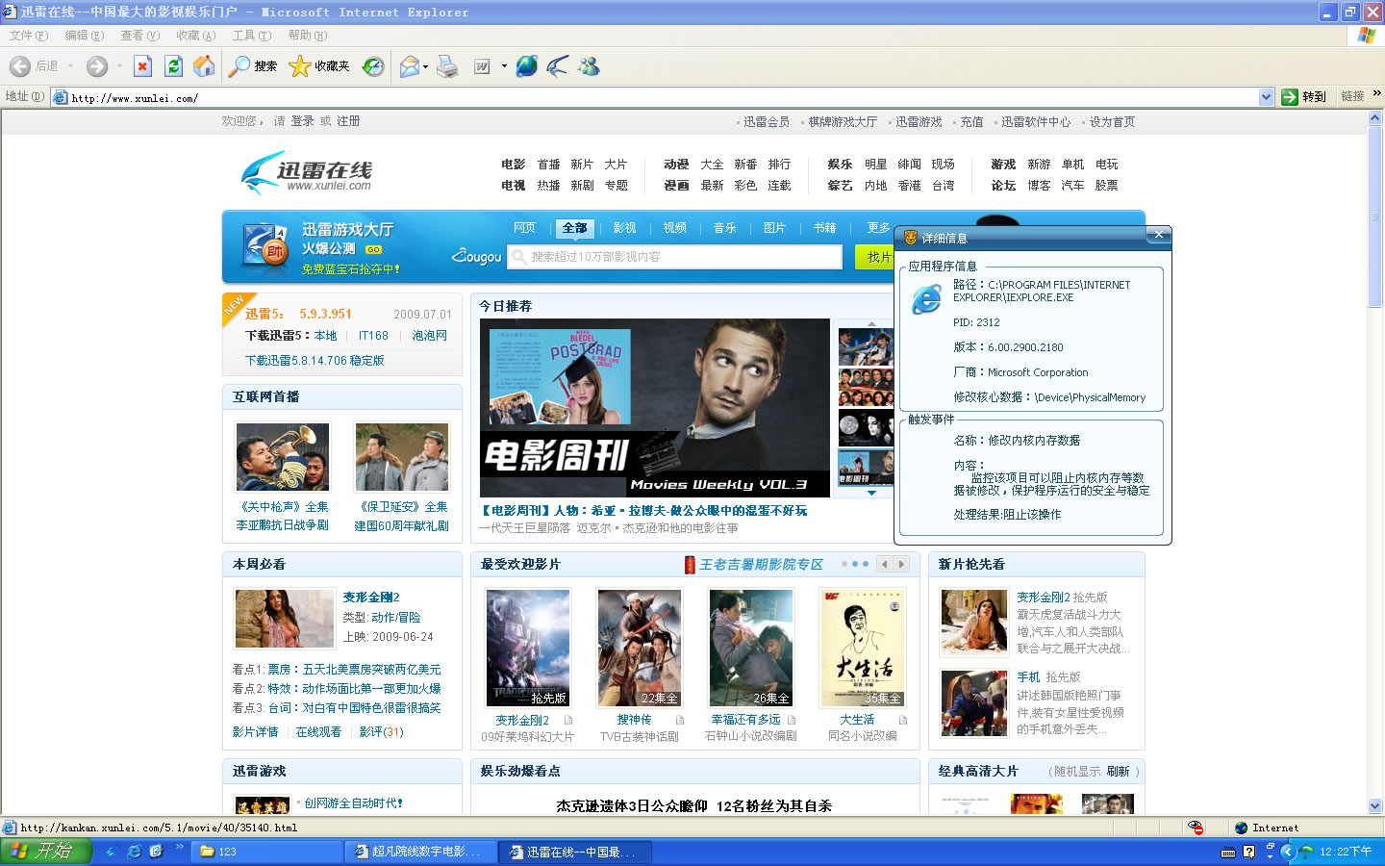Click the 电影周刊 featured banner image

tap(655, 408)
